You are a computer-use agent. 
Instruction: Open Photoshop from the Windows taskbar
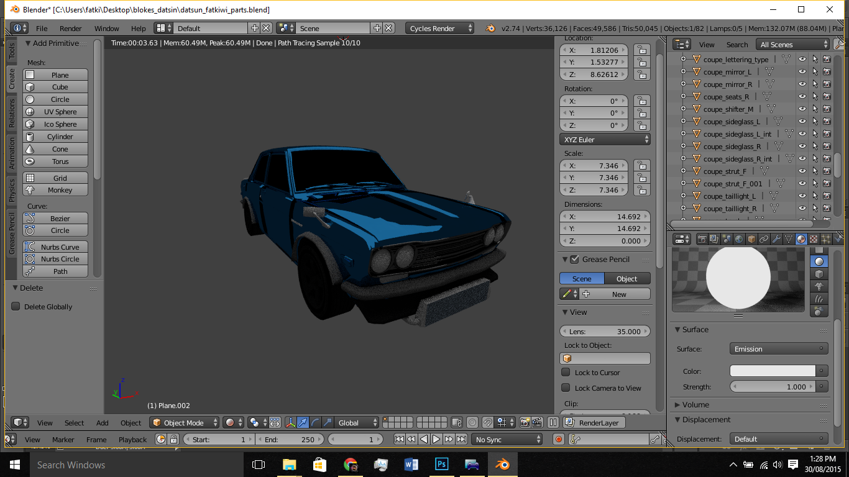tap(442, 465)
